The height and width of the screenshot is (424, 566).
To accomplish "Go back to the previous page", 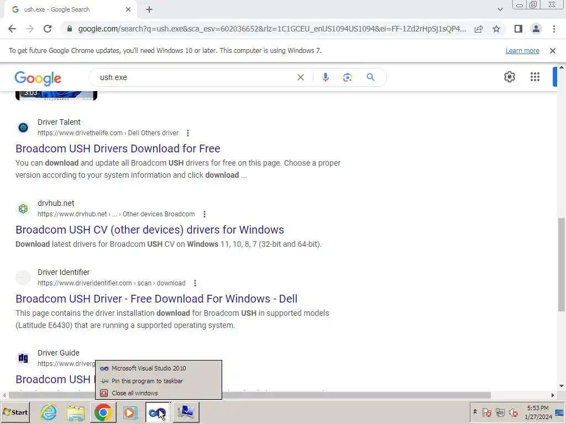I will [x=12, y=29].
